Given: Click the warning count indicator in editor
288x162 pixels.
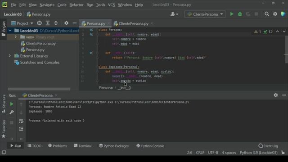Looking at the screenshot, I should 257,32.
